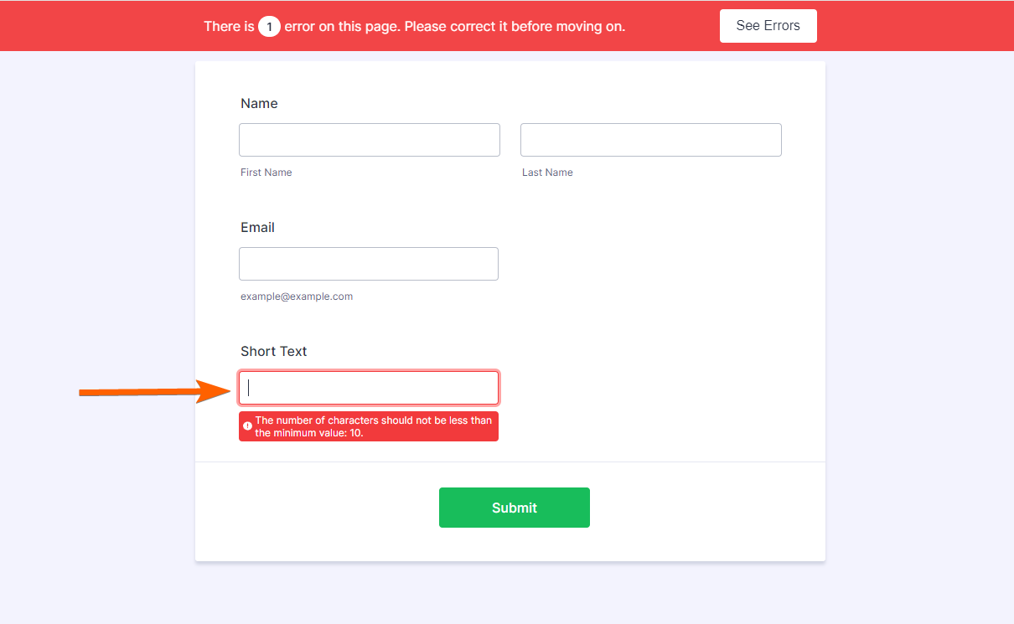The height and width of the screenshot is (624, 1014).
Task: Focus the First Name input field
Action: pyautogui.click(x=369, y=140)
